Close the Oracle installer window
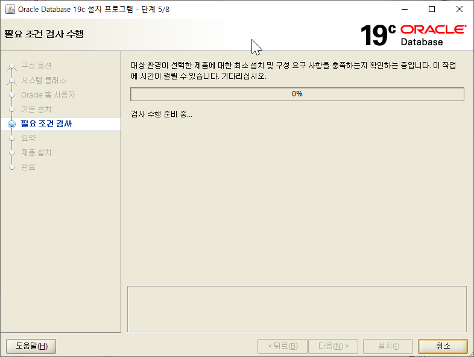The width and height of the screenshot is (474, 357). pyautogui.click(x=459, y=9)
